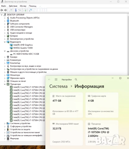This screenshot has width=129, height=149.
Task: Click the Компютър computer icon
Action: click(8, 63)
